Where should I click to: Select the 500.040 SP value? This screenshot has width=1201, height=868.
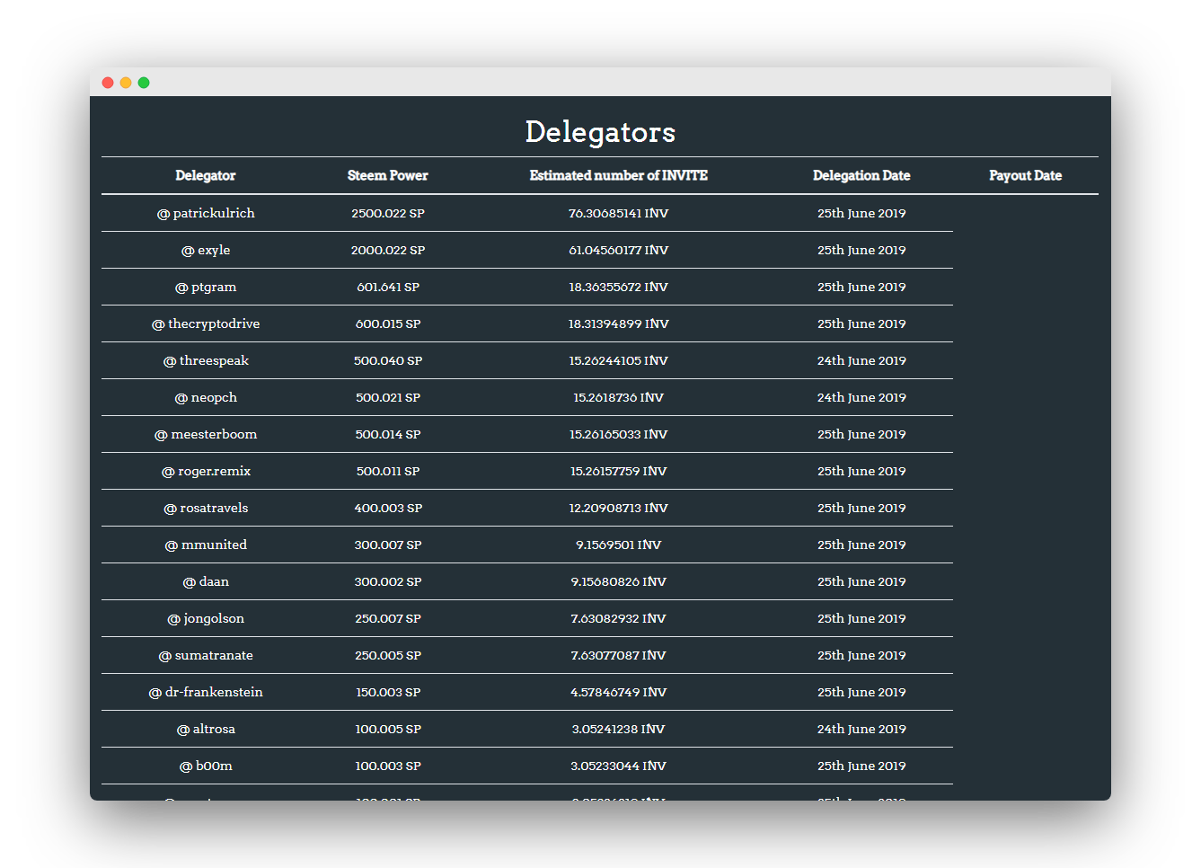(388, 360)
